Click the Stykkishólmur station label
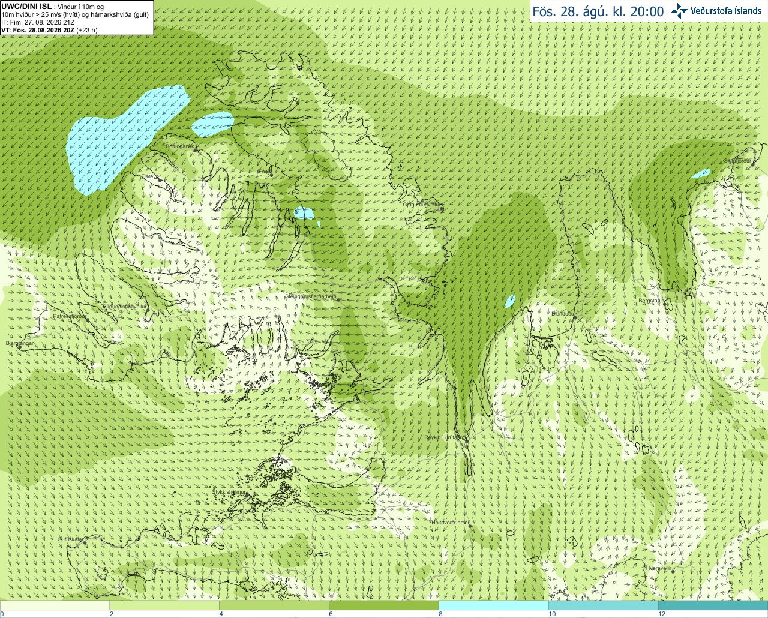 point(229,492)
